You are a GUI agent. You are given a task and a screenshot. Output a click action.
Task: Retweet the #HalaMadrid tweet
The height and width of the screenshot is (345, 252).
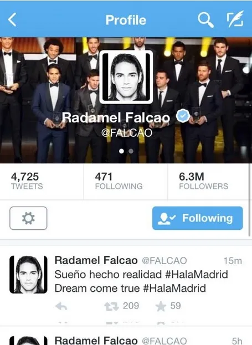(x=111, y=306)
